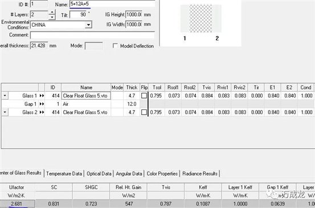Click the Overall thickness field 21.428
Image resolution: width=315 pixels, height=208 pixels.
tap(39, 46)
